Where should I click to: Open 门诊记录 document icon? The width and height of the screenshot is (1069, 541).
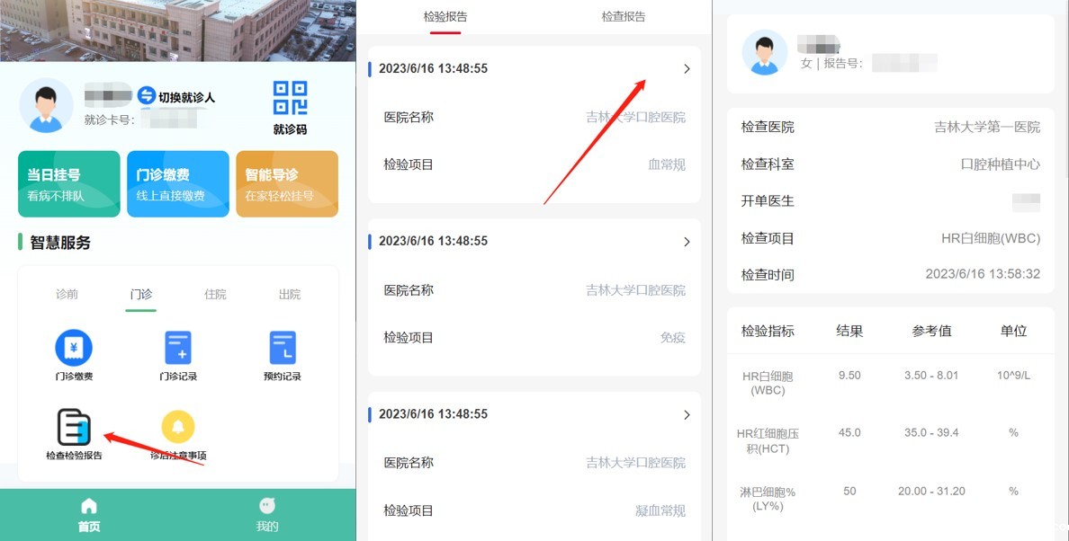click(178, 348)
